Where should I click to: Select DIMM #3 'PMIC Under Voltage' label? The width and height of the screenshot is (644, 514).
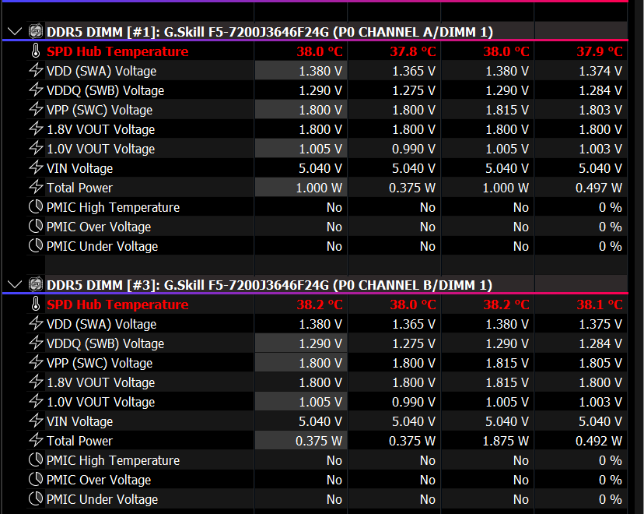[x=102, y=500]
